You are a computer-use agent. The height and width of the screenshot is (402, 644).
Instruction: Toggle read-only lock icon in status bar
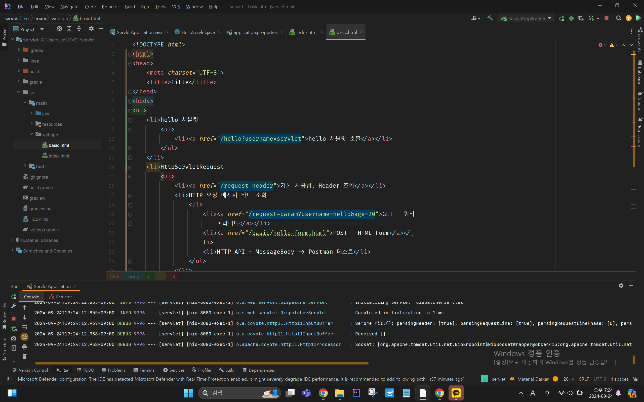[x=635, y=379]
